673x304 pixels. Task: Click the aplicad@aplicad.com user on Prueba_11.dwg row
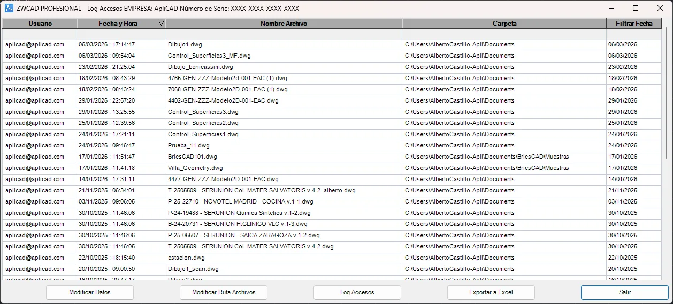tap(35, 145)
